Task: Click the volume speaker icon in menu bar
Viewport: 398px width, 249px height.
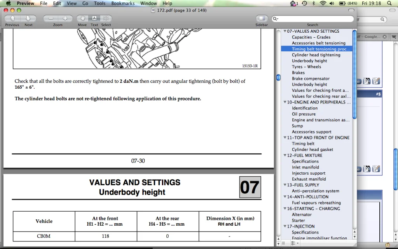Action: coord(332,3)
